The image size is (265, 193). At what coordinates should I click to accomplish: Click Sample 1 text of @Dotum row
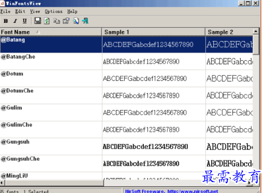click(x=145, y=78)
